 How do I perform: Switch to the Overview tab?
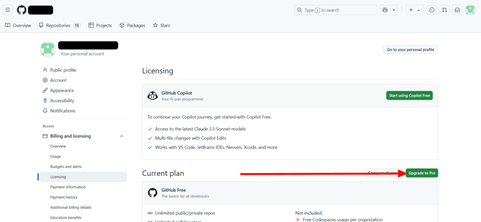18,25
